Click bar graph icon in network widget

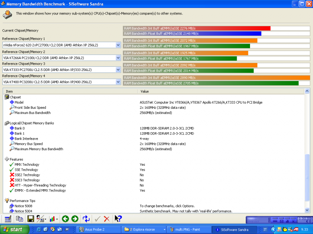pos(288,221)
